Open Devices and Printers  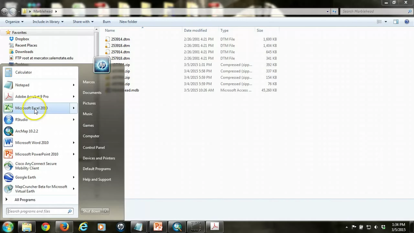[x=99, y=158]
